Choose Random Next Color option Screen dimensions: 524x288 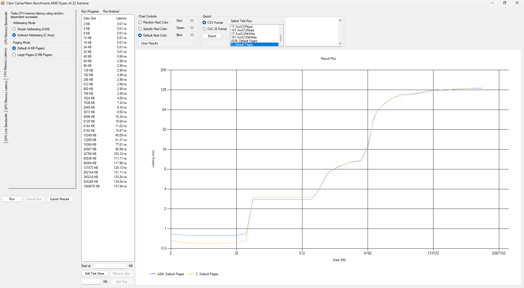[x=140, y=22]
